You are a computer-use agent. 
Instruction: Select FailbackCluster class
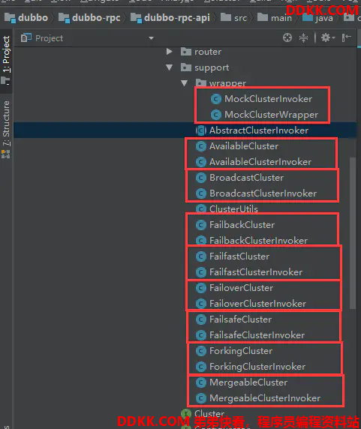coord(242,225)
